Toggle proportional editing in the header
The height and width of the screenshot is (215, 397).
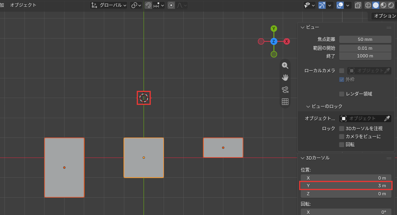(x=171, y=5)
